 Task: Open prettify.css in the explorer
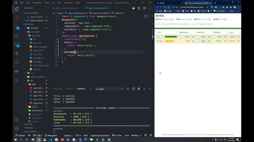pos(38,58)
